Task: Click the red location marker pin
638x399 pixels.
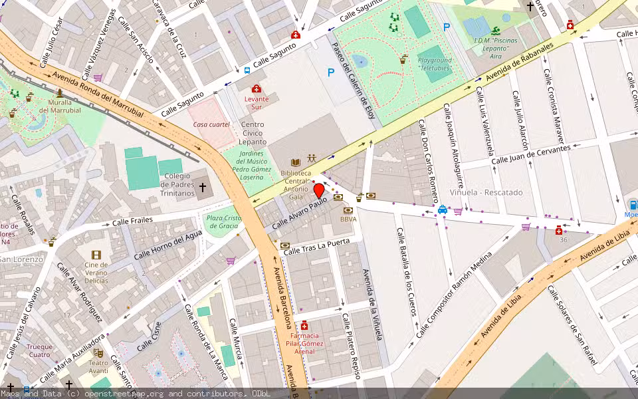Action: 319,191
